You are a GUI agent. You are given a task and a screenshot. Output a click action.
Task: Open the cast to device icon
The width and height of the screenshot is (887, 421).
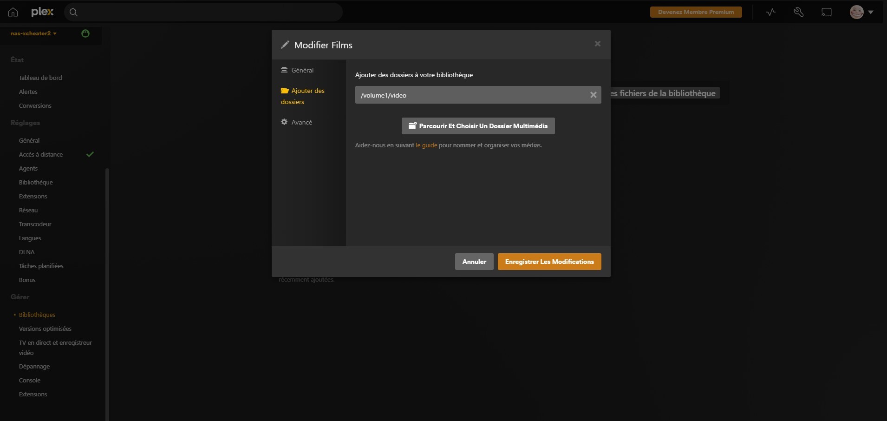(x=827, y=13)
